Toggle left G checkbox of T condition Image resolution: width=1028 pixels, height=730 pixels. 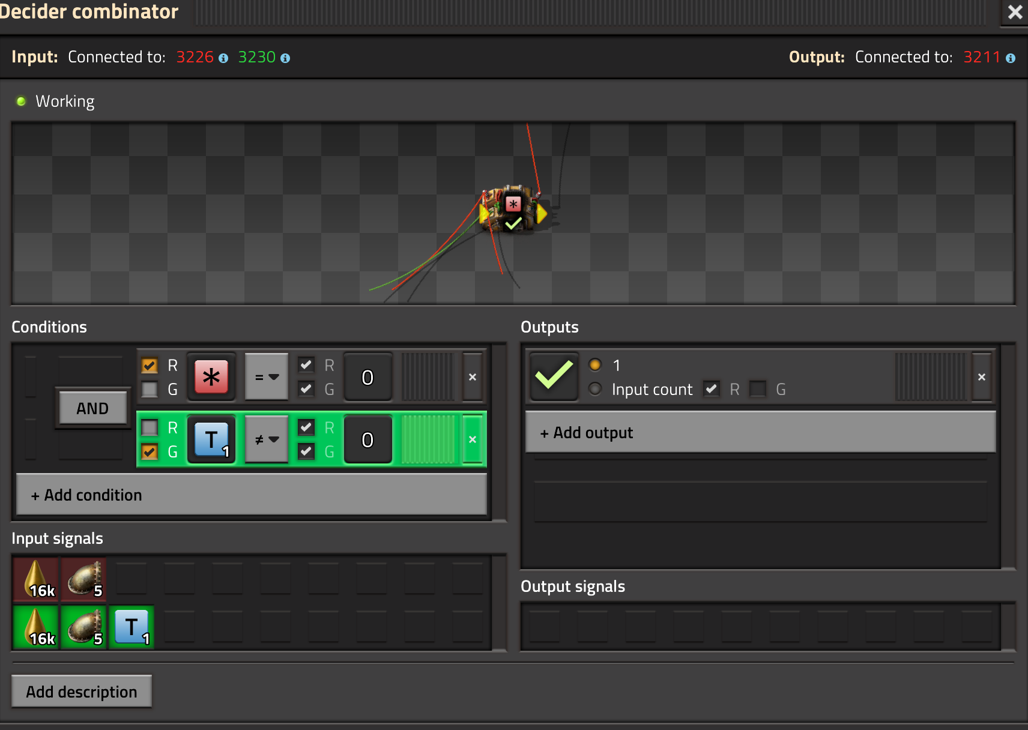[150, 451]
